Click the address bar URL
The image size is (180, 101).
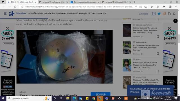tap(79, 7)
